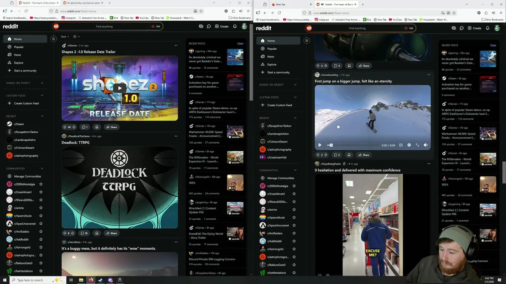The width and height of the screenshot is (506, 284).
Task: Give award to the Shapez 2 post
Action: click(97, 127)
